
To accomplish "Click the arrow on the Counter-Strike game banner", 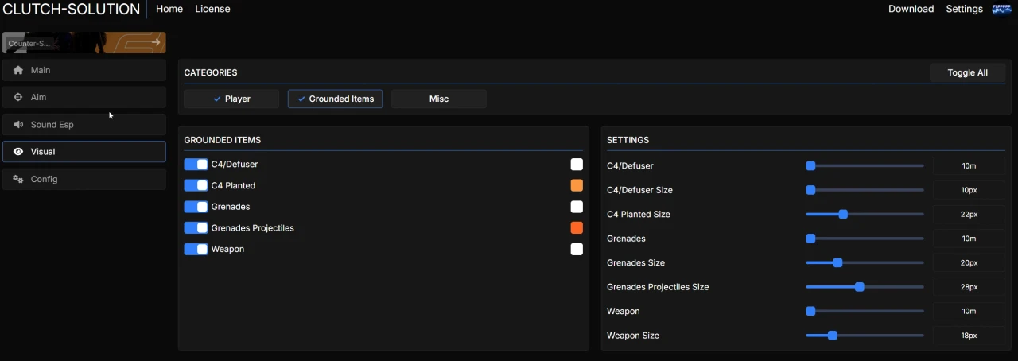I will [x=155, y=43].
